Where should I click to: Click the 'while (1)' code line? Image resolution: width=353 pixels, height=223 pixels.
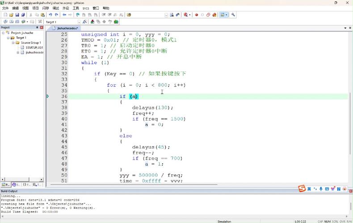click(x=95, y=63)
